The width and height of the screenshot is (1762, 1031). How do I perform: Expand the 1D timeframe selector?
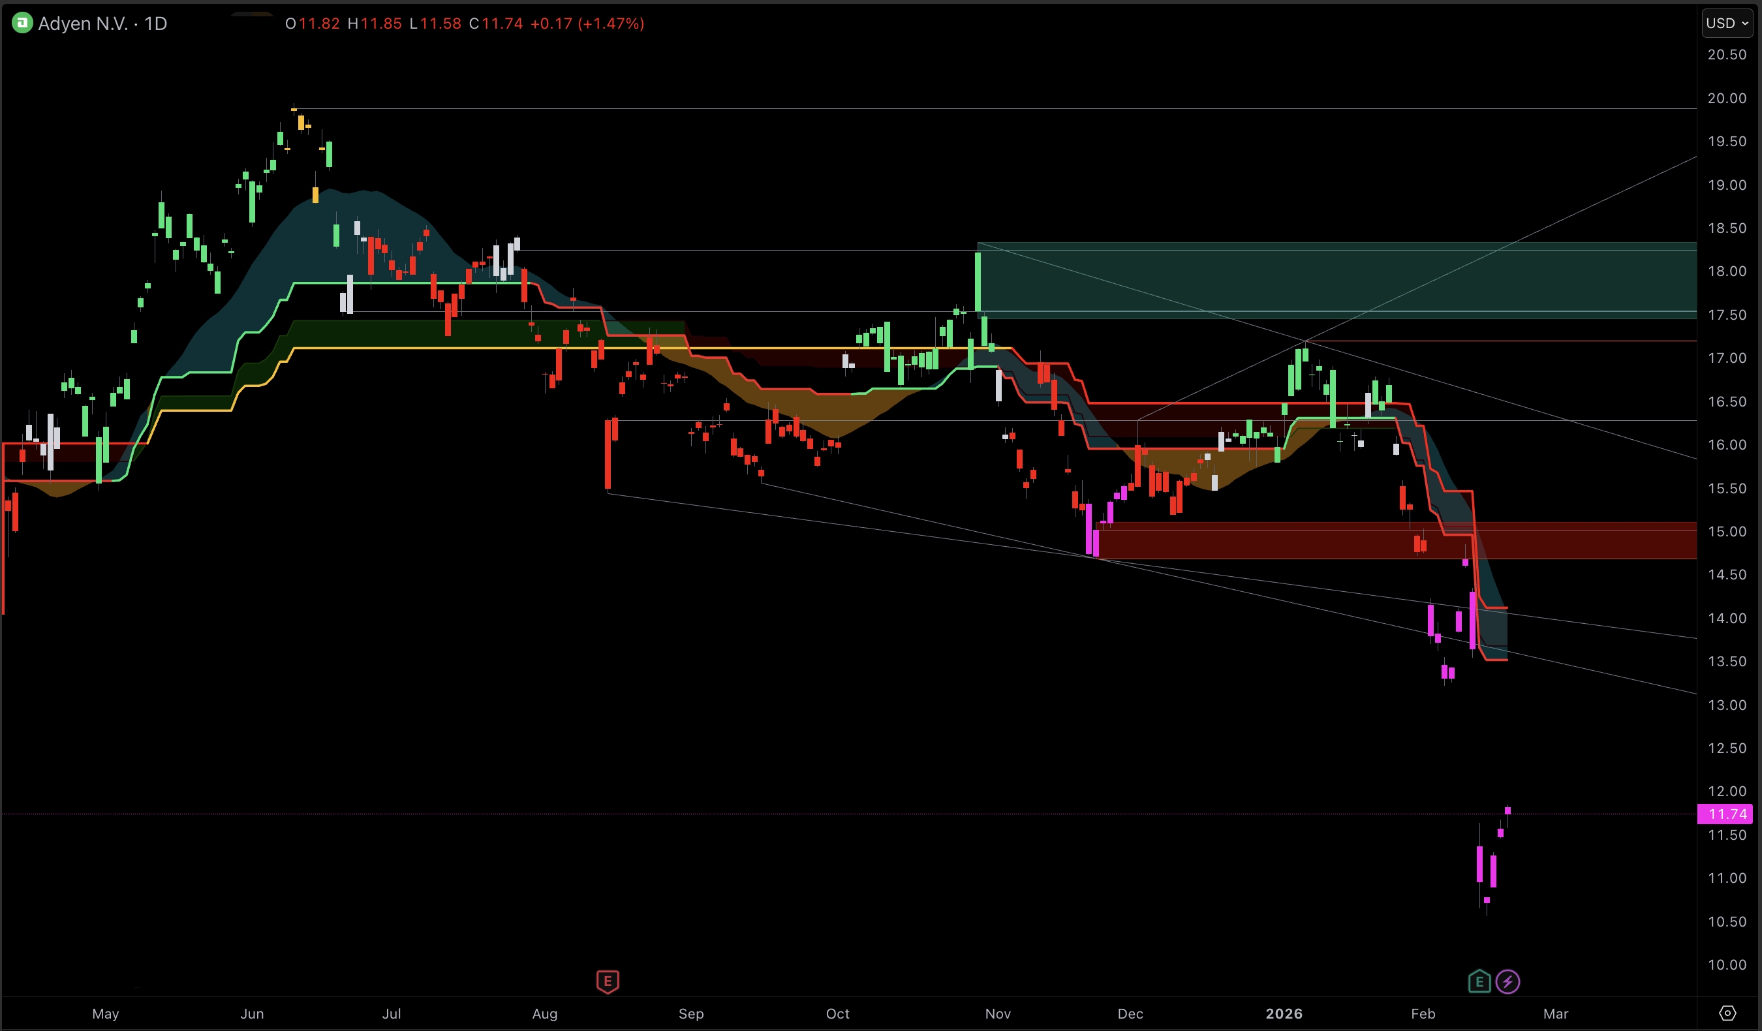click(x=157, y=23)
